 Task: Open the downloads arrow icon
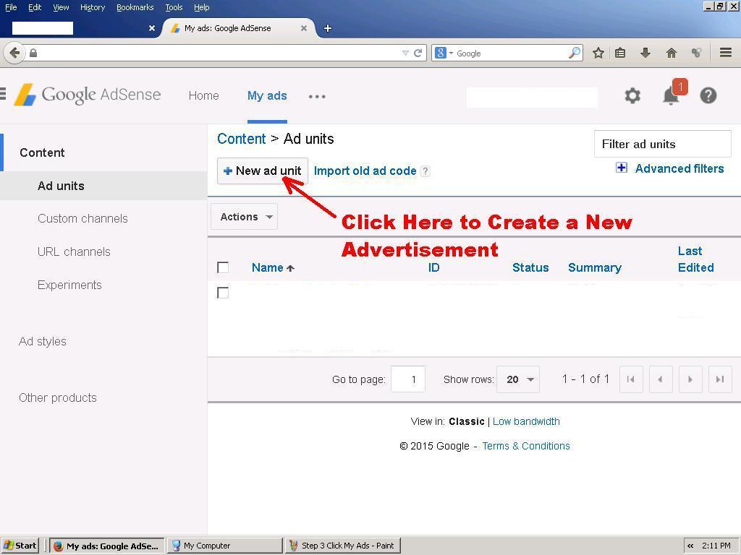click(x=645, y=53)
